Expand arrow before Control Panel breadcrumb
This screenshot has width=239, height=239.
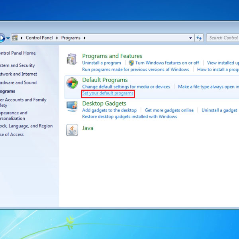click(22, 38)
